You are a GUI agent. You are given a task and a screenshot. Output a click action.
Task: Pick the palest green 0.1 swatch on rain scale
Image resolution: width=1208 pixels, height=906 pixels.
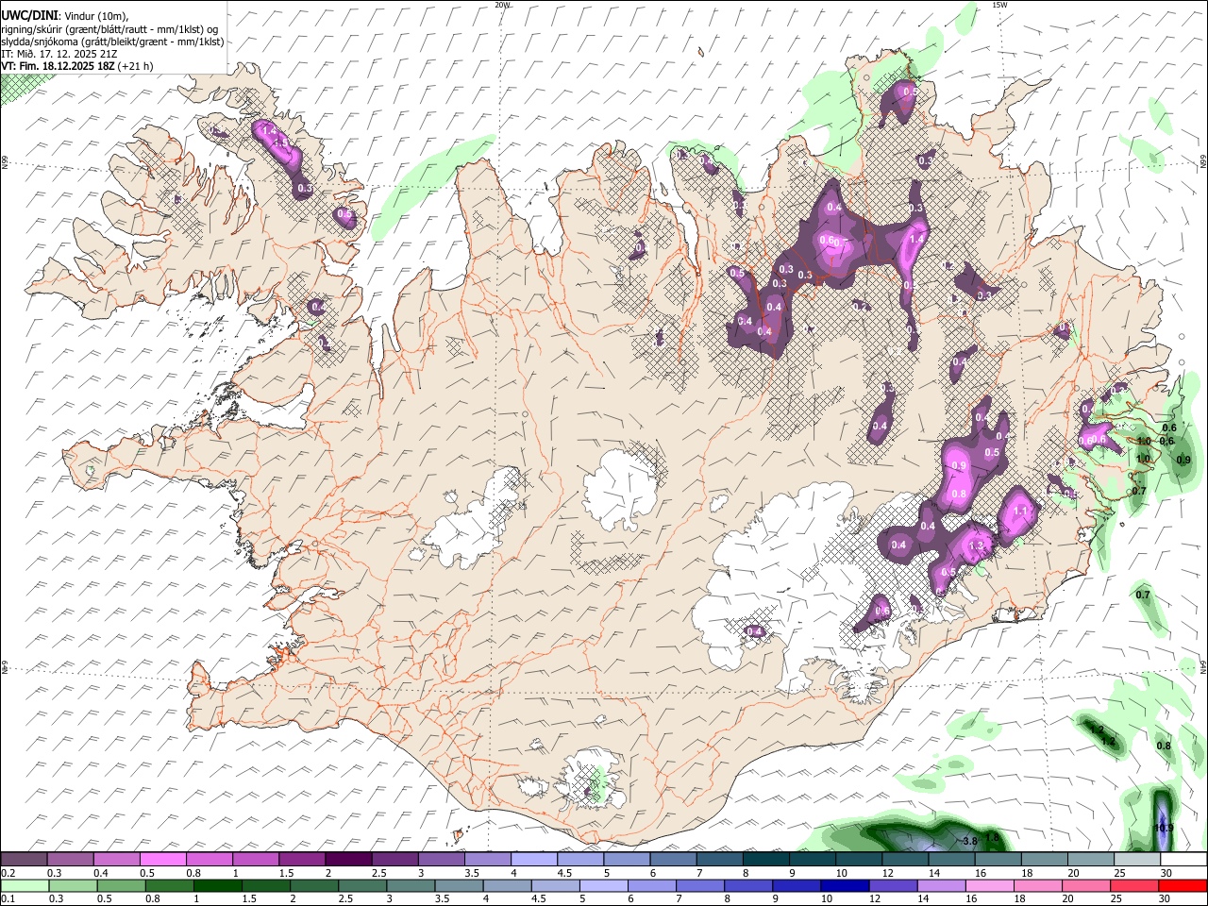(25, 886)
